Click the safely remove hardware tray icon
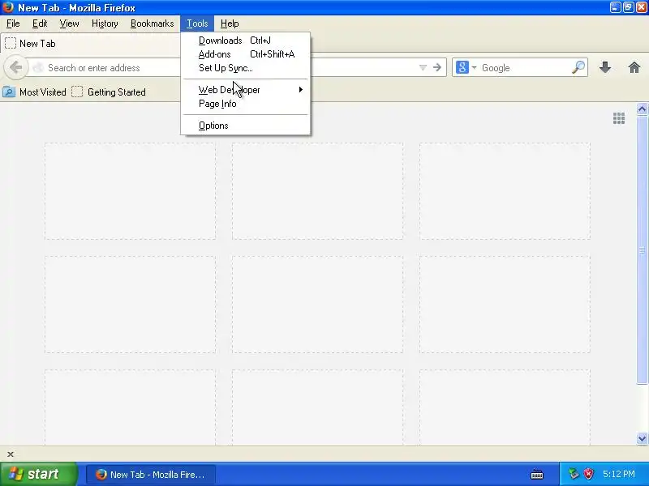The height and width of the screenshot is (486, 649). pos(574,474)
